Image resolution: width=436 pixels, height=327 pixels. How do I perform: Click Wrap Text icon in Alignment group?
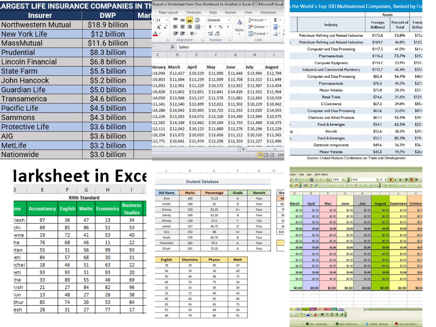point(198,20)
